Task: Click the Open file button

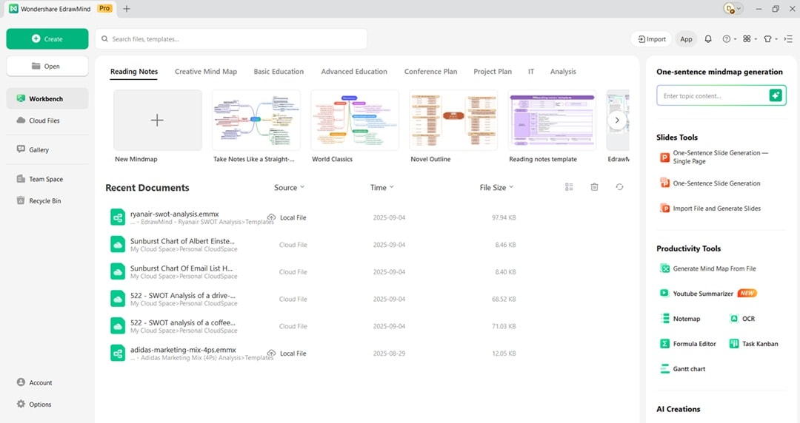Action: coord(47,67)
